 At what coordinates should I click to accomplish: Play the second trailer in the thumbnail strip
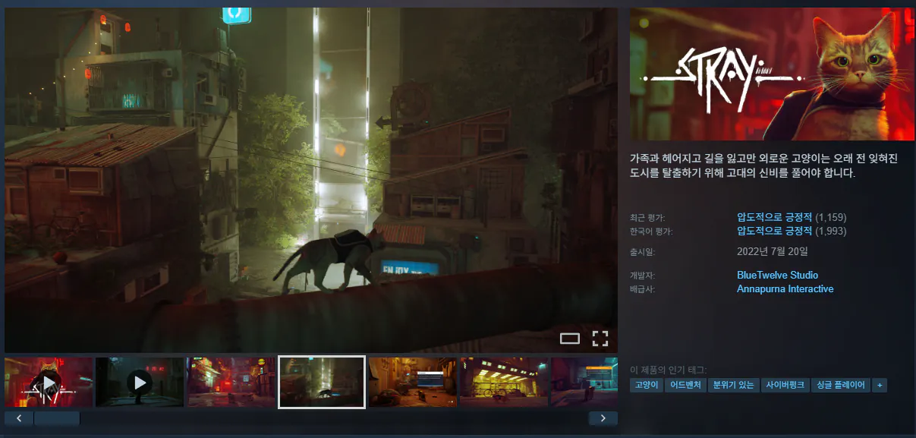click(139, 381)
